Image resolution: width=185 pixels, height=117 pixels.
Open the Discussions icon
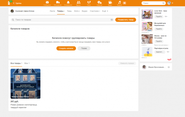tap(58, 3)
